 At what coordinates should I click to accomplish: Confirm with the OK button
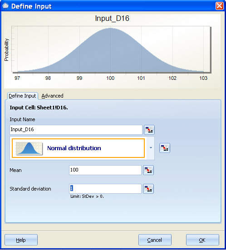tap(202, 240)
